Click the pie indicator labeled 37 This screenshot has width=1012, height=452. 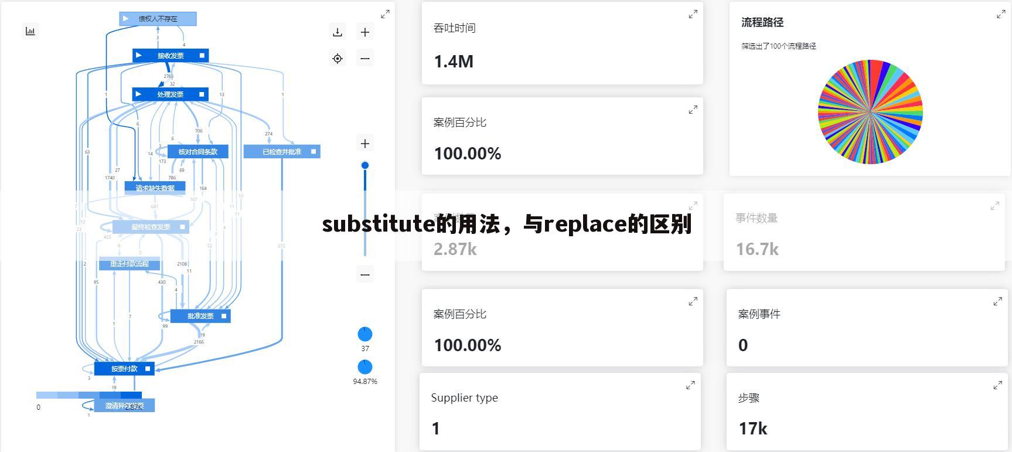click(x=365, y=334)
